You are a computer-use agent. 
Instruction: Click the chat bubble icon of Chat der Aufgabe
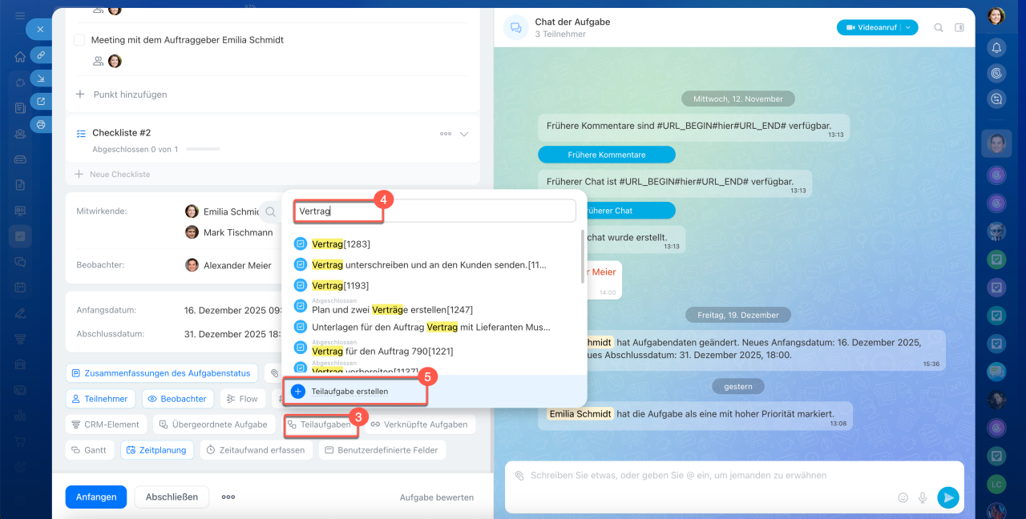(x=515, y=28)
